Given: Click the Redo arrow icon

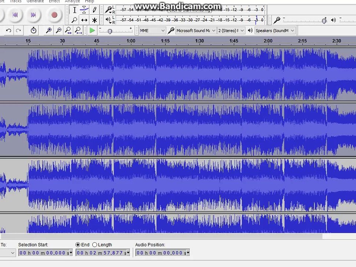Looking at the screenshot, I should coord(19,30).
